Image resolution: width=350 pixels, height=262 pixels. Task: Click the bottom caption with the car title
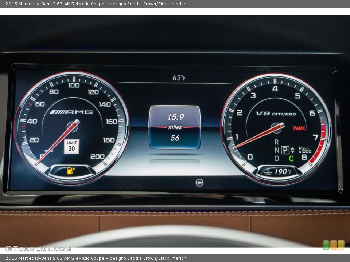[96, 258]
